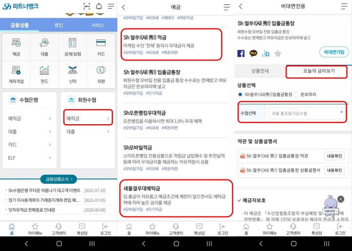This screenshot has height=251, width=352.
Task: Open the 예금 product icon
Action: (x=16, y=47)
